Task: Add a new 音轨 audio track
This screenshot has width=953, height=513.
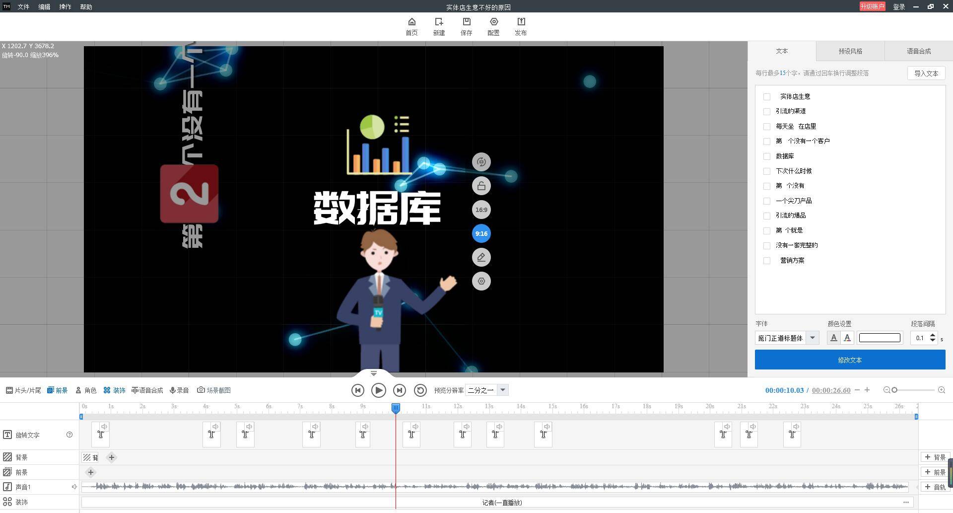Action: point(935,487)
